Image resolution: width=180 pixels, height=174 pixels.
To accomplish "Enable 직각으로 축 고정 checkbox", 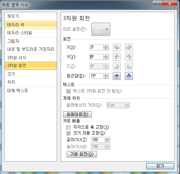I will tap(68, 127).
